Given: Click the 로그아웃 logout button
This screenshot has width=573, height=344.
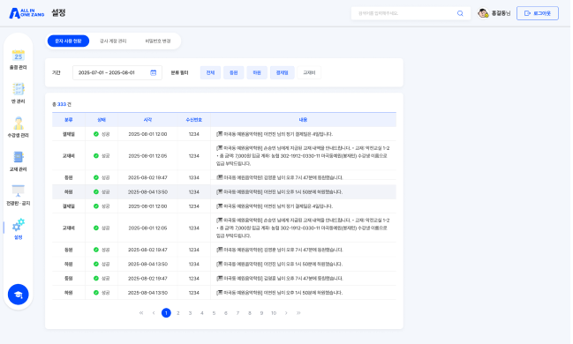Looking at the screenshot, I should [x=537, y=13].
